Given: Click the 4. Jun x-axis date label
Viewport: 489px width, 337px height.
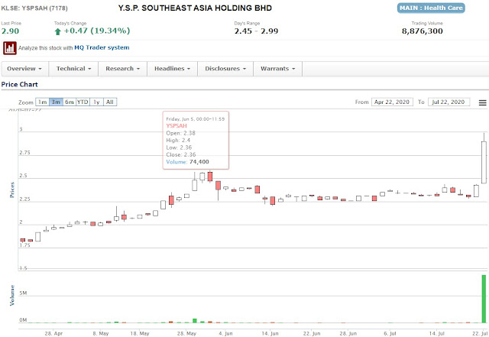Looking at the screenshot, I should (x=225, y=334).
